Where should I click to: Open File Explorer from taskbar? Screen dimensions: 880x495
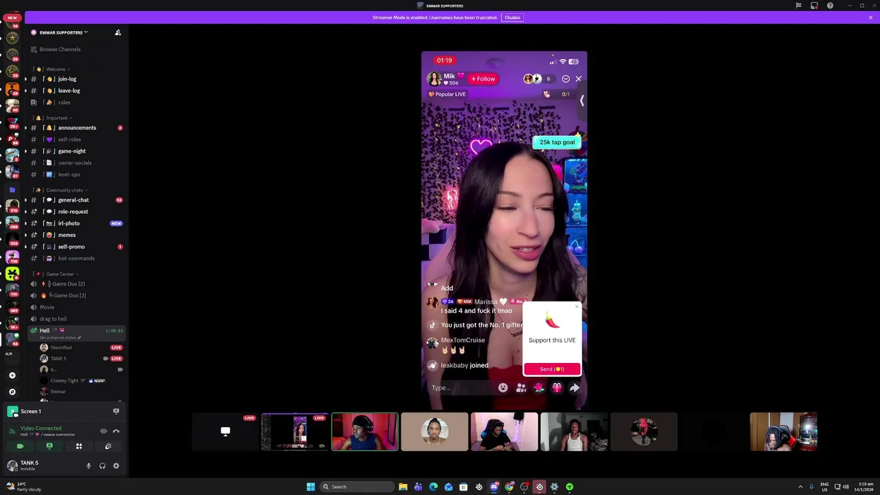point(403,487)
